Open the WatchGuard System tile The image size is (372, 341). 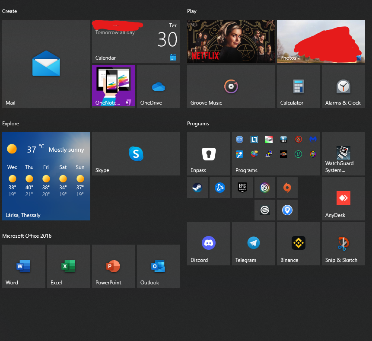coord(343,154)
